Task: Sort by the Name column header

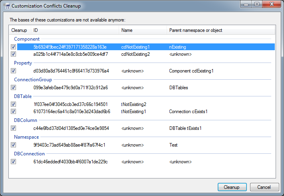Action: 143,30
